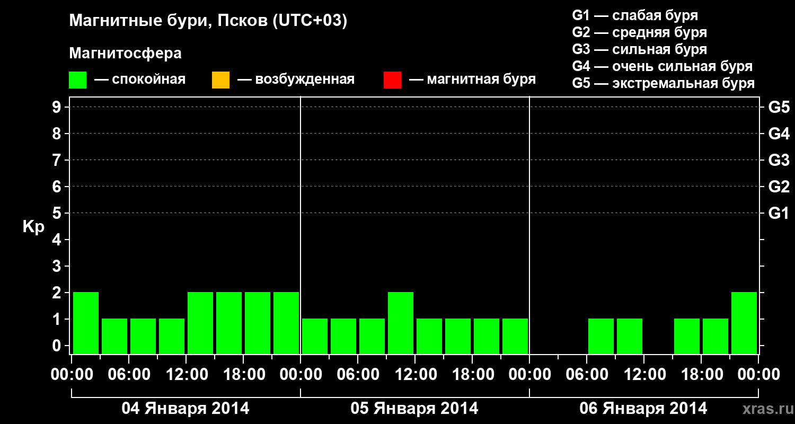Click the '— магнитная буря' legend label
Image resolution: width=795 pixels, height=424 pixels.
(x=472, y=79)
